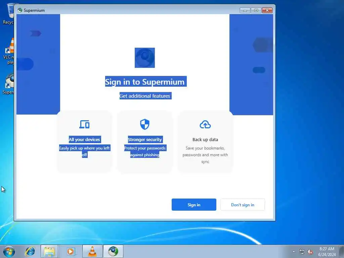Click 'Save your bookmarks, passwords and more' text
The image size is (344, 258).
[205, 155]
